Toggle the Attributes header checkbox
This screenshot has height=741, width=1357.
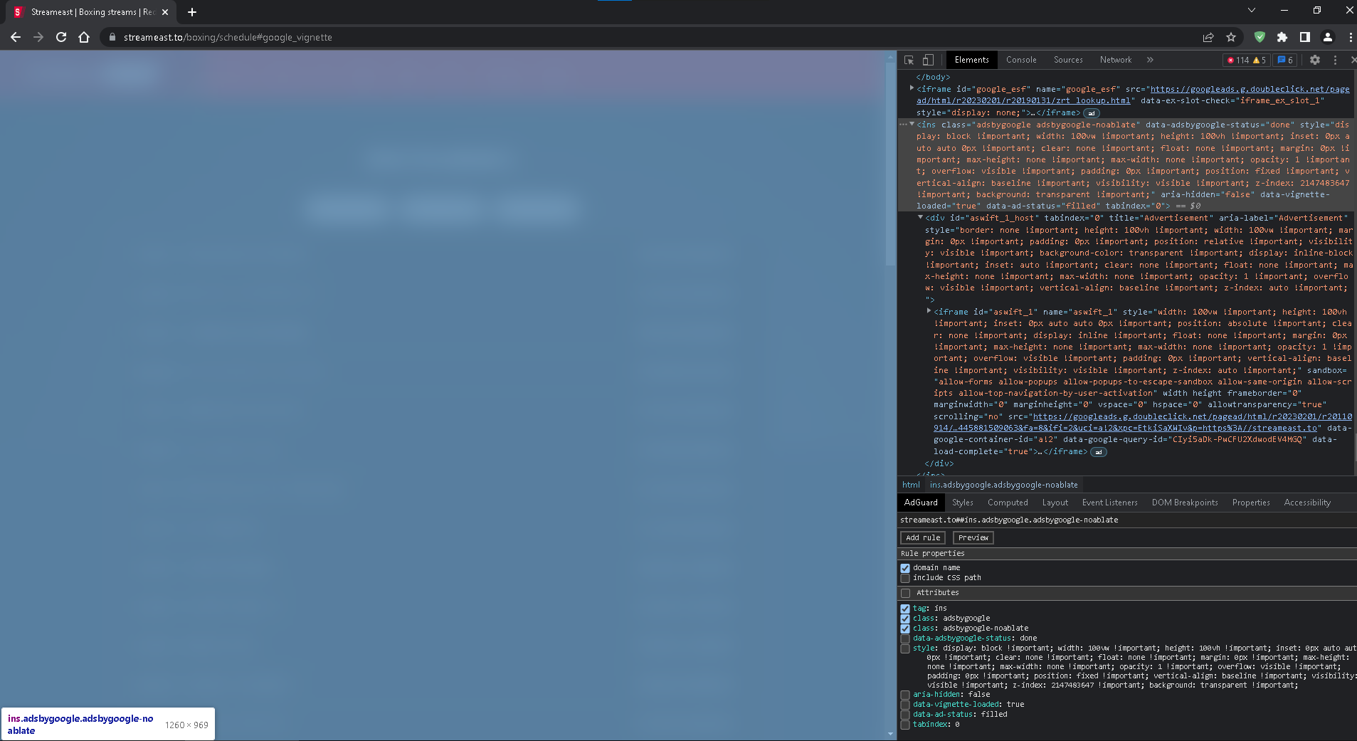tap(905, 593)
